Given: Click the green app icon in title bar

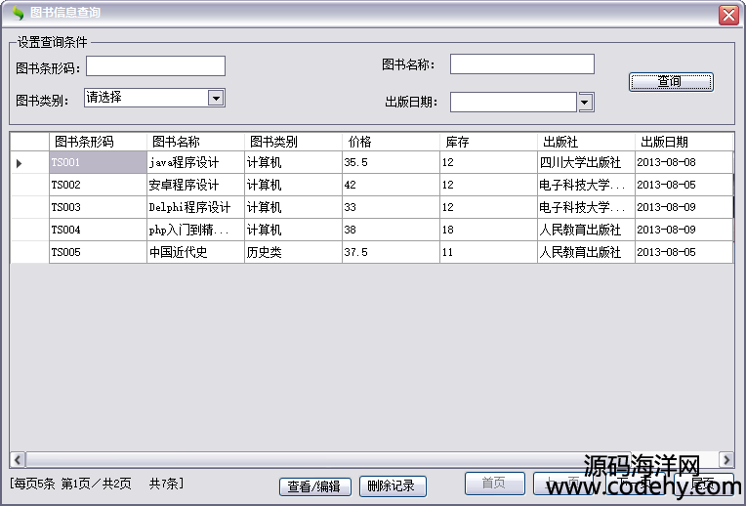Looking at the screenshot, I should point(17,14).
